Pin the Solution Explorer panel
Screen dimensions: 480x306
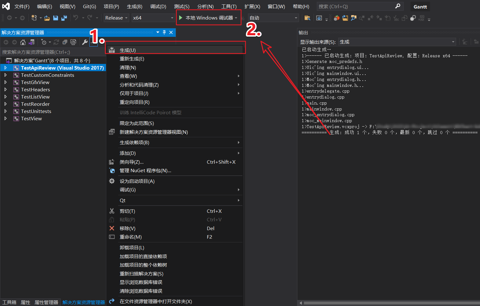click(164, 32)
